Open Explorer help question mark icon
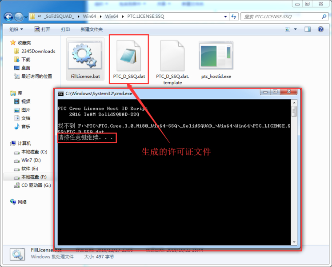The image size is (332, 267). [320, 29]
